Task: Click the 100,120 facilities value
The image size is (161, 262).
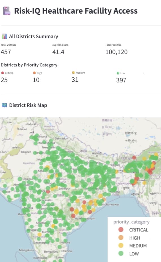Action: [x=116, y=52]
